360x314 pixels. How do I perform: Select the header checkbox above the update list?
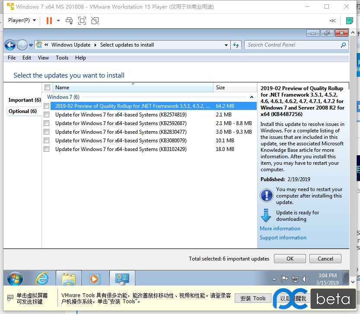click(x=47, y=87)
